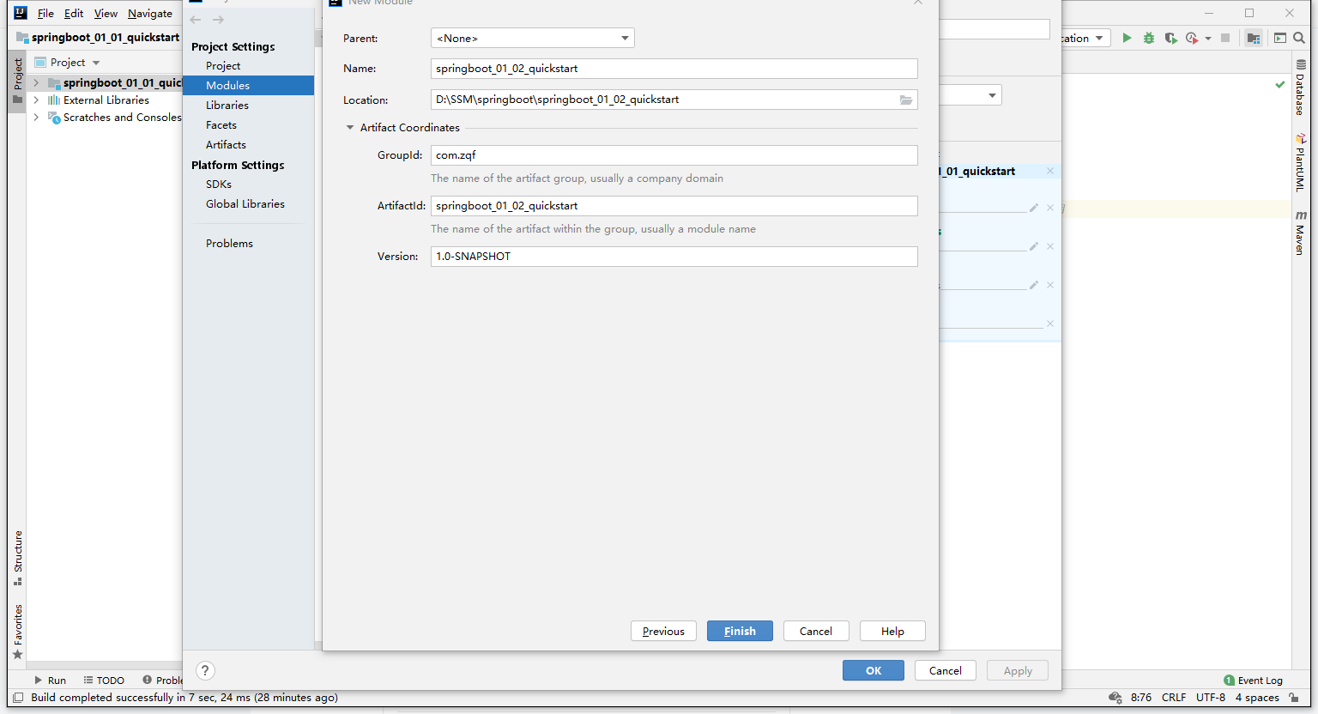This screenshot has height=714, width=1318.
Task: Click the read-only lock icon in status bar
Action: pyautogui.click(x=1294, y=698)
